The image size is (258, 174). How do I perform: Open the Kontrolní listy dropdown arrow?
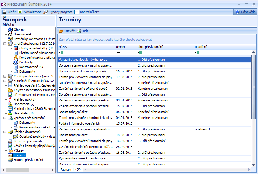click(x=102, y=12)
